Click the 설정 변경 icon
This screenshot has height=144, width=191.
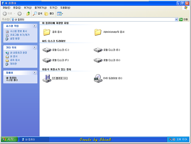click(x=7, y=39)
